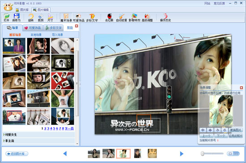Toggle the view mode switch beside zoom slider

[233, 154]
